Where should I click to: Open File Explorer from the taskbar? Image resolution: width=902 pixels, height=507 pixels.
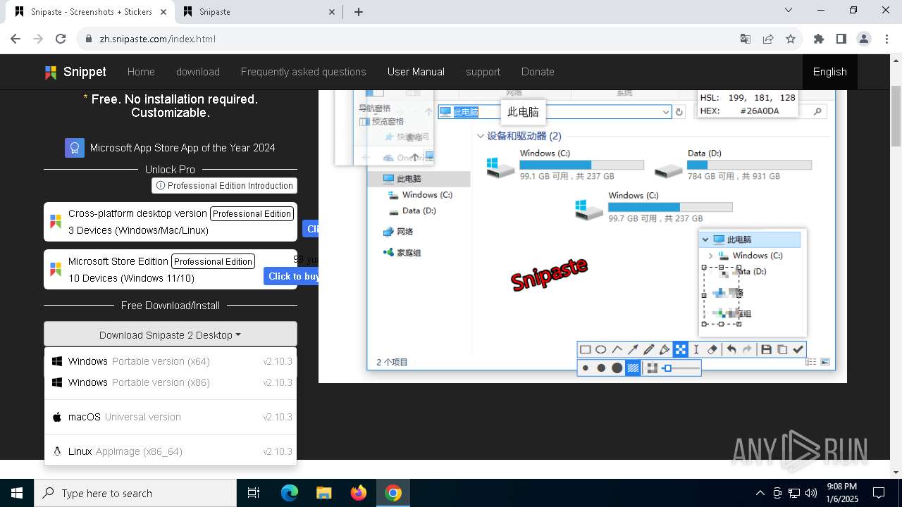(x=324, y=493)
